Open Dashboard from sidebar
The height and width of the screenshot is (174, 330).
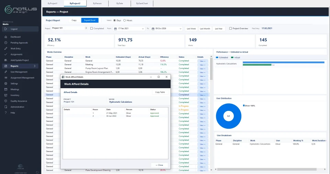(15, 37)
